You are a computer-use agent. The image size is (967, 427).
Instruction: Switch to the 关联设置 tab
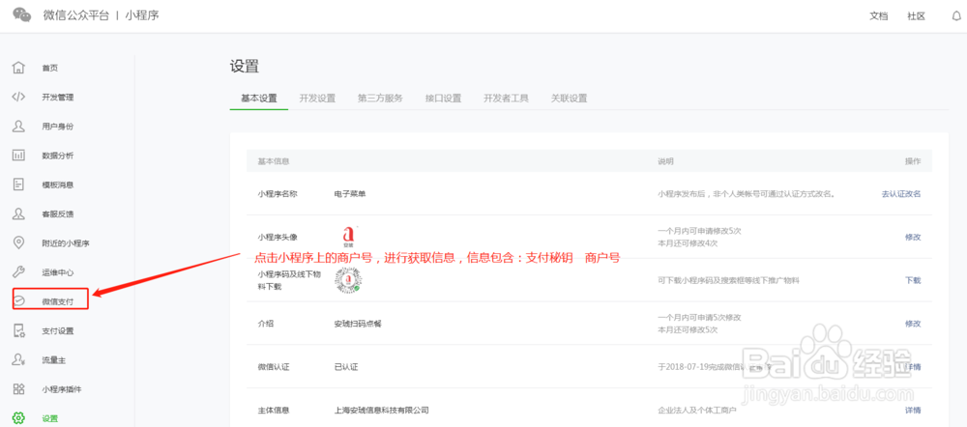tap(570, 98)
